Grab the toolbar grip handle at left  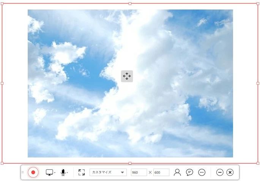pyautogui.click(x=23, y=172)
